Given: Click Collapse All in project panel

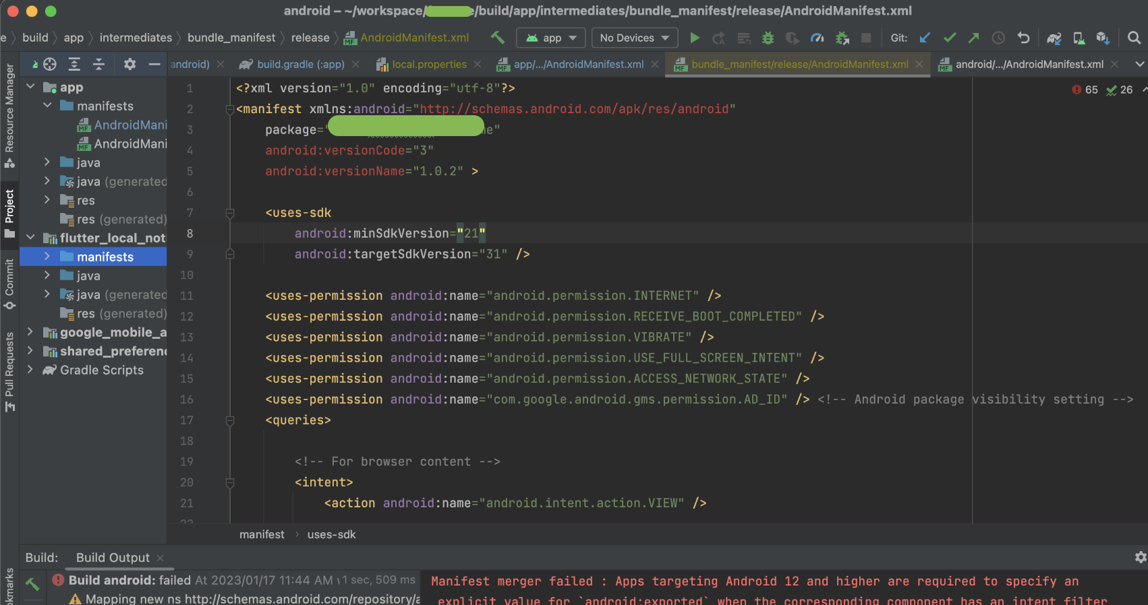Looking at the screenshot, I should [x=98, y=64].
